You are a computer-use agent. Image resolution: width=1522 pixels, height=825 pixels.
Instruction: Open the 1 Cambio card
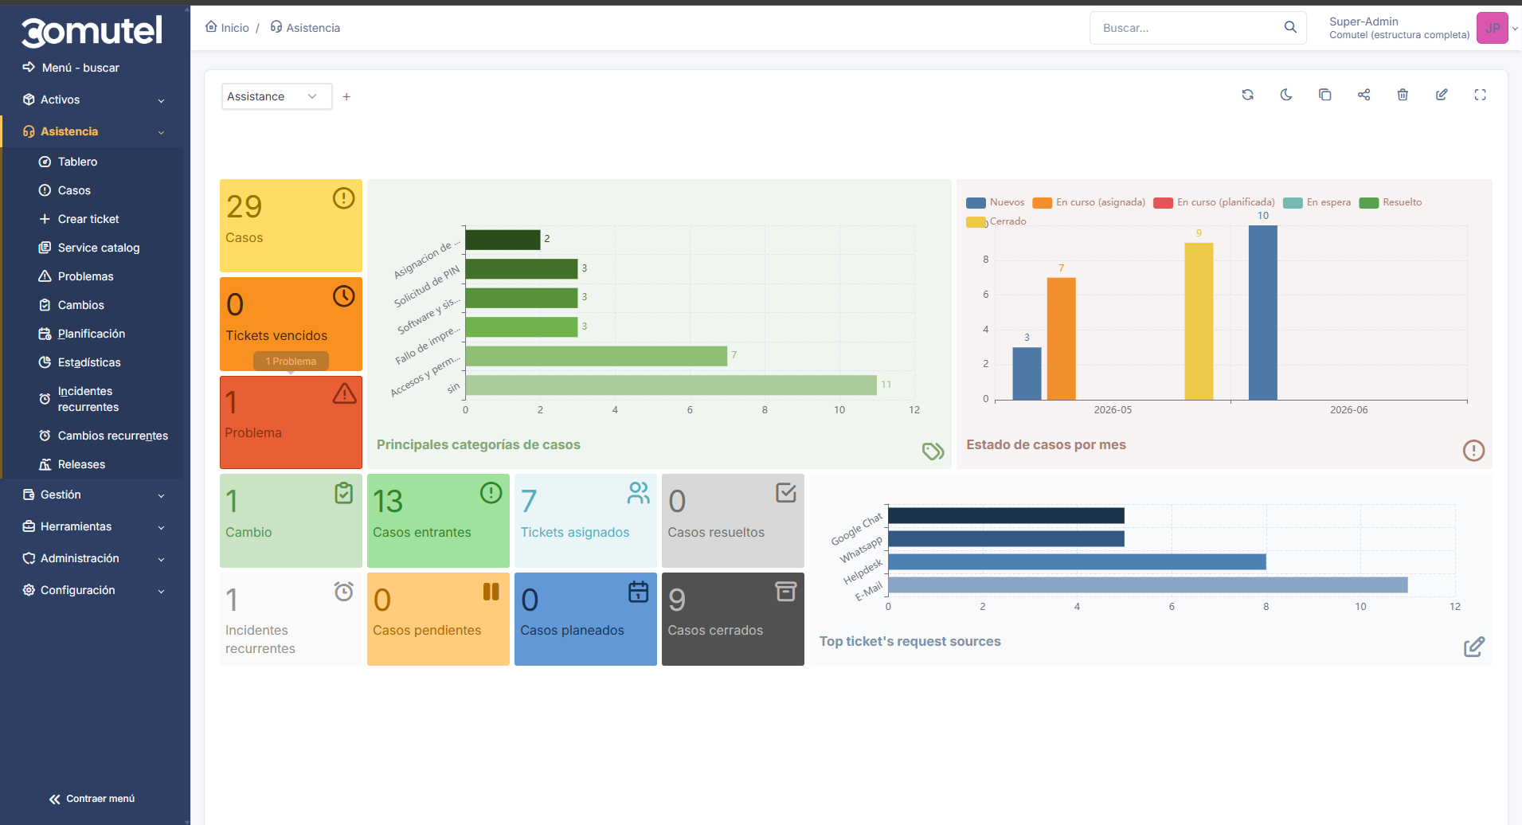point(291,521)
